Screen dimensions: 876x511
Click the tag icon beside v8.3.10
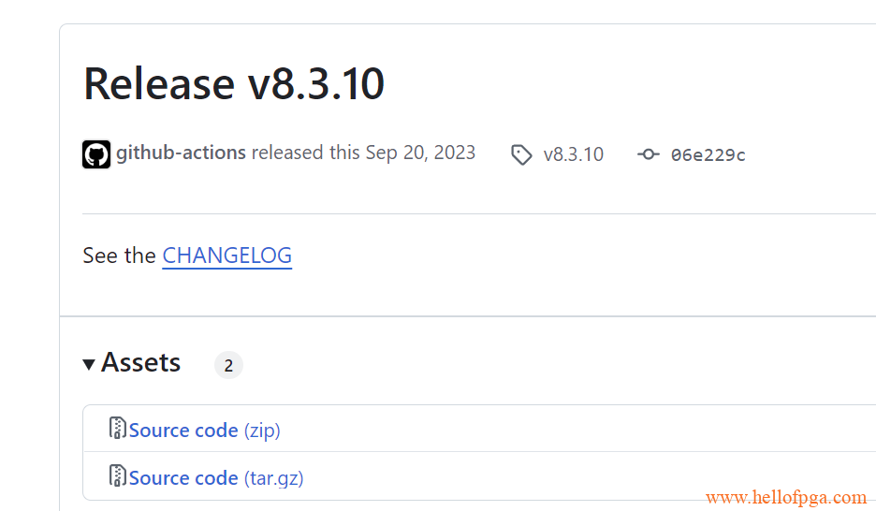(x=521, y=154)
